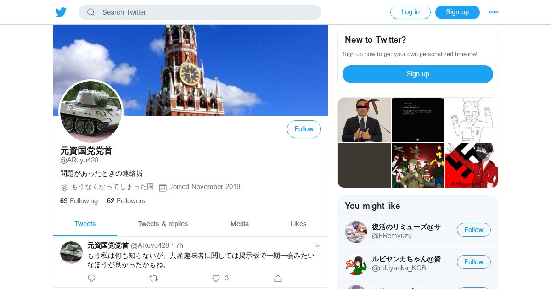The height and width of the screenshot is (289, 551).
Task: Open the 62 Followers list
Action: 126,201
